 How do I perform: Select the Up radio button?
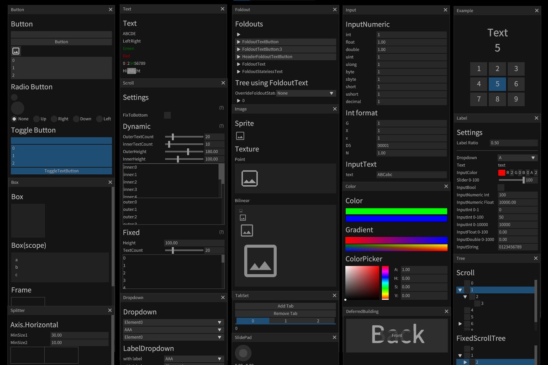click(37, 119)
